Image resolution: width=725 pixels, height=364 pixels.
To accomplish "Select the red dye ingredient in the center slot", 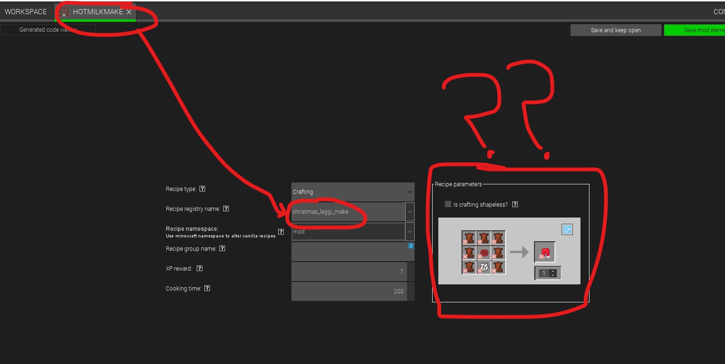I will pyautogui.click(x=483, y=252).
